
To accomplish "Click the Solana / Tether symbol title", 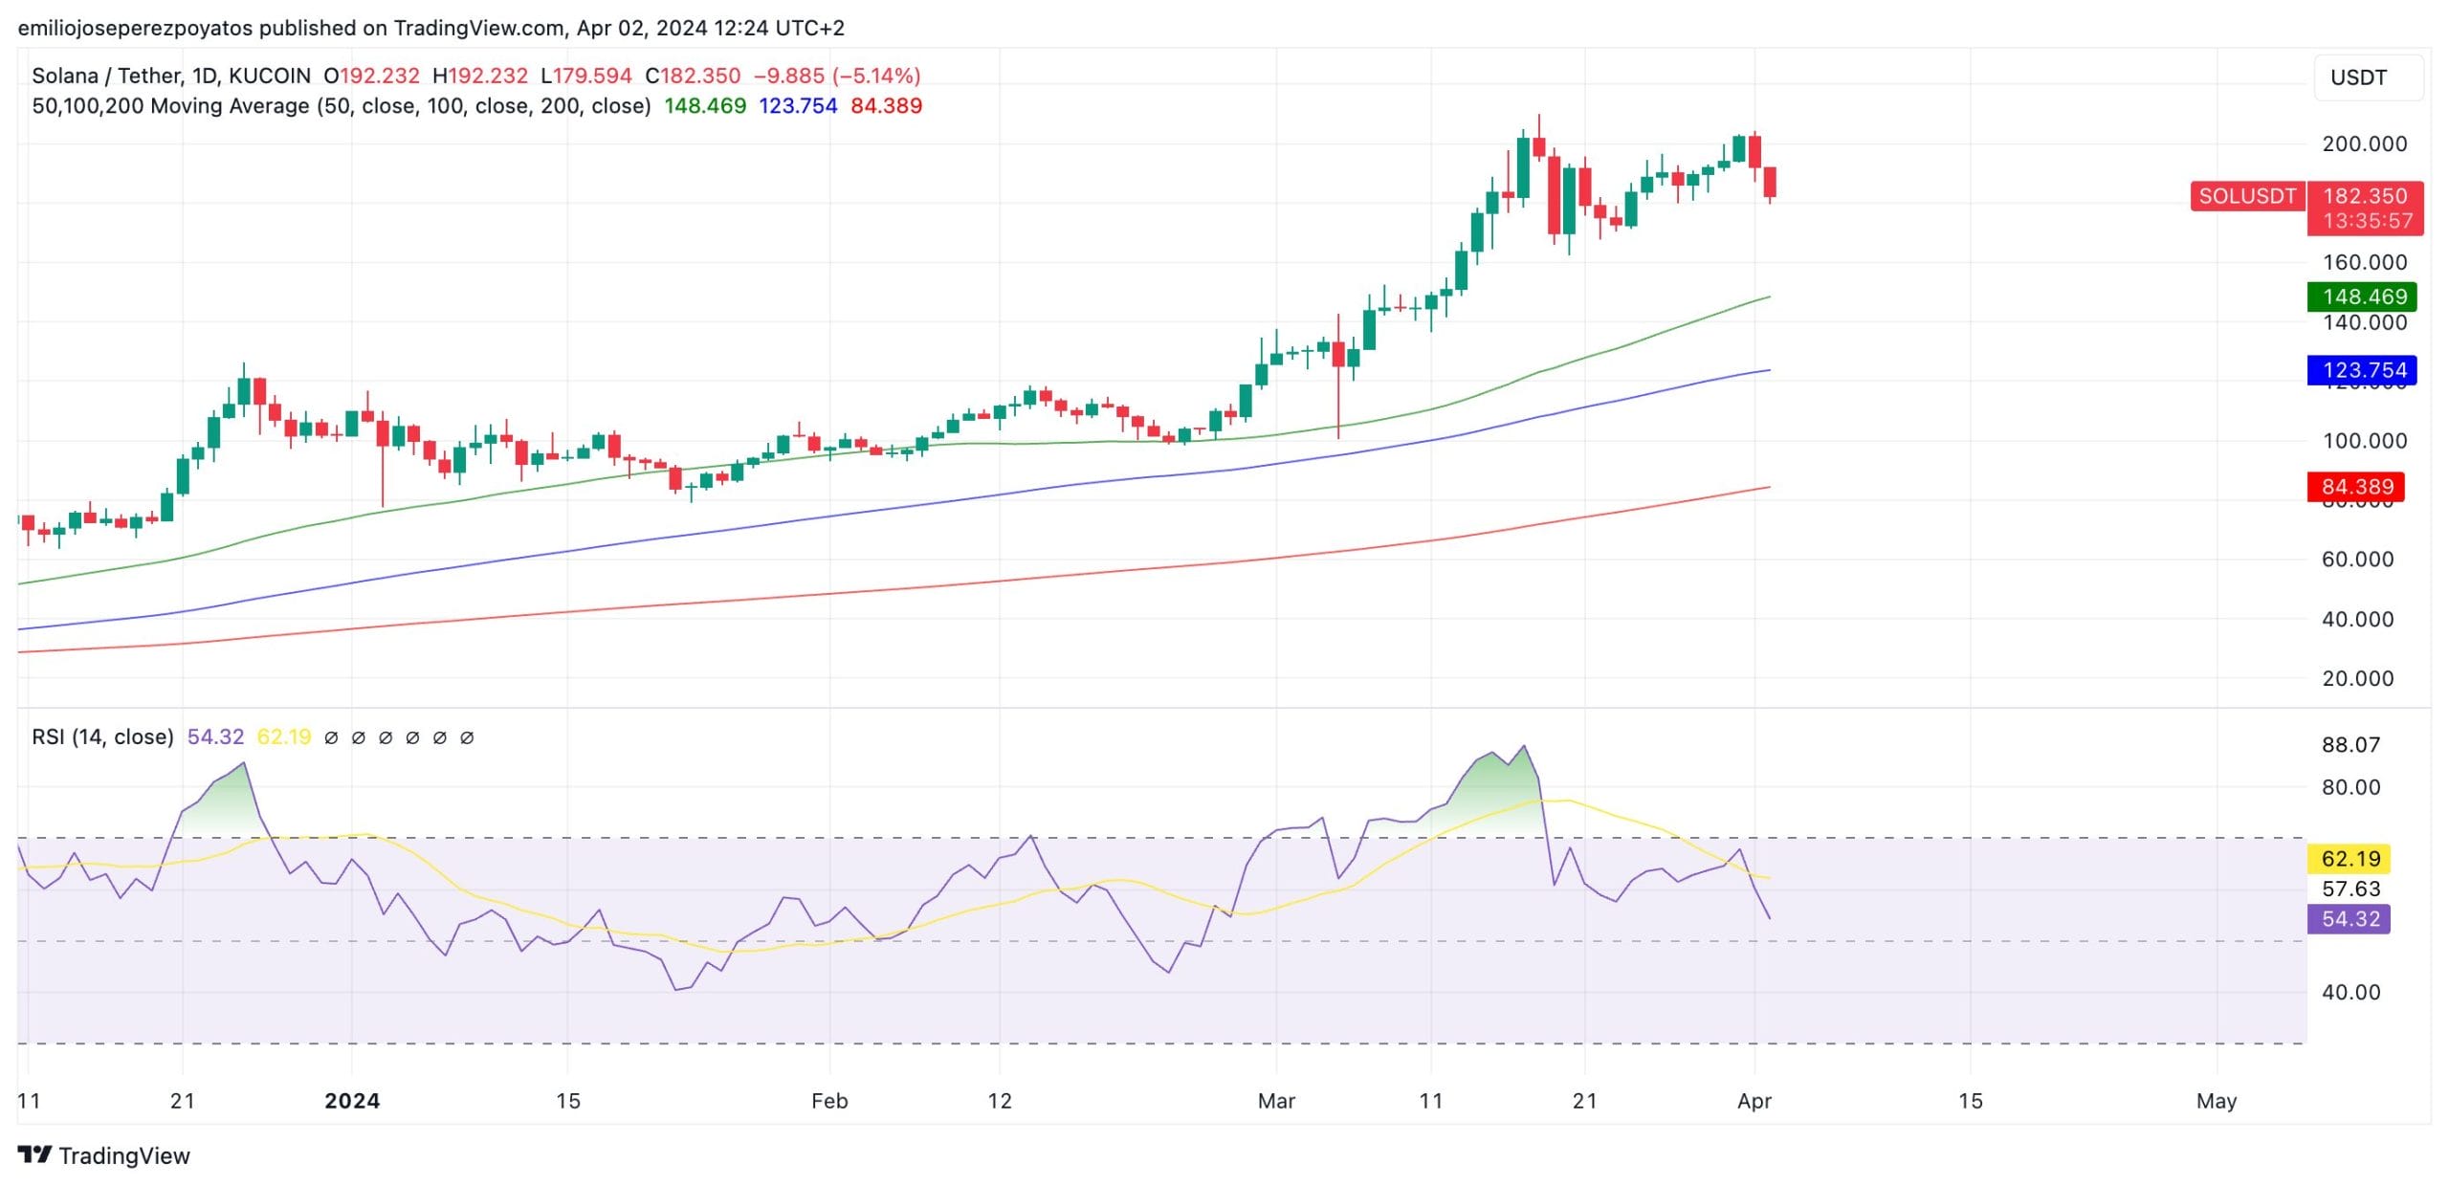I will (x=106, y=76).
